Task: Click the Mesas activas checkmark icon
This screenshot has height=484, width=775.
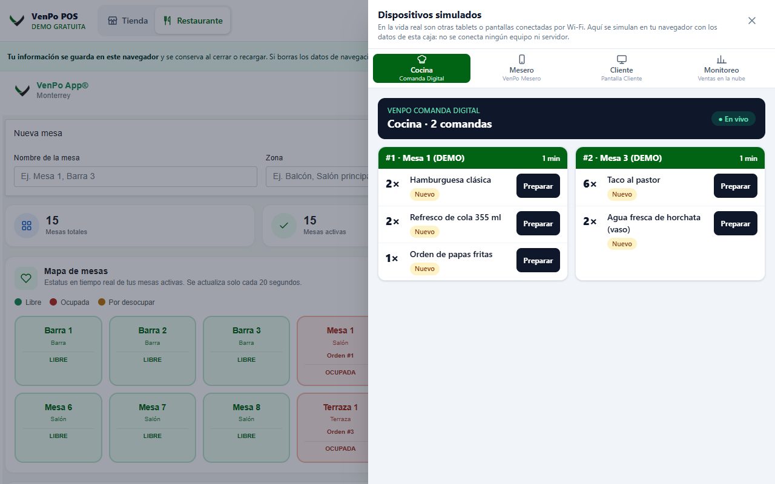Action: [x=284, y=226]
